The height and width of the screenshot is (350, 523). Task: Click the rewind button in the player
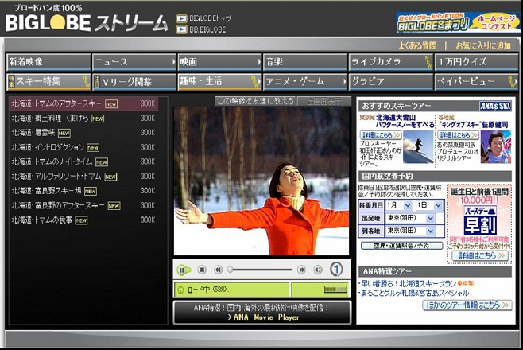[218, 270]
